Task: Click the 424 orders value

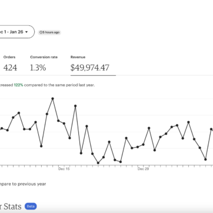Action: click(x=10, y=68)
